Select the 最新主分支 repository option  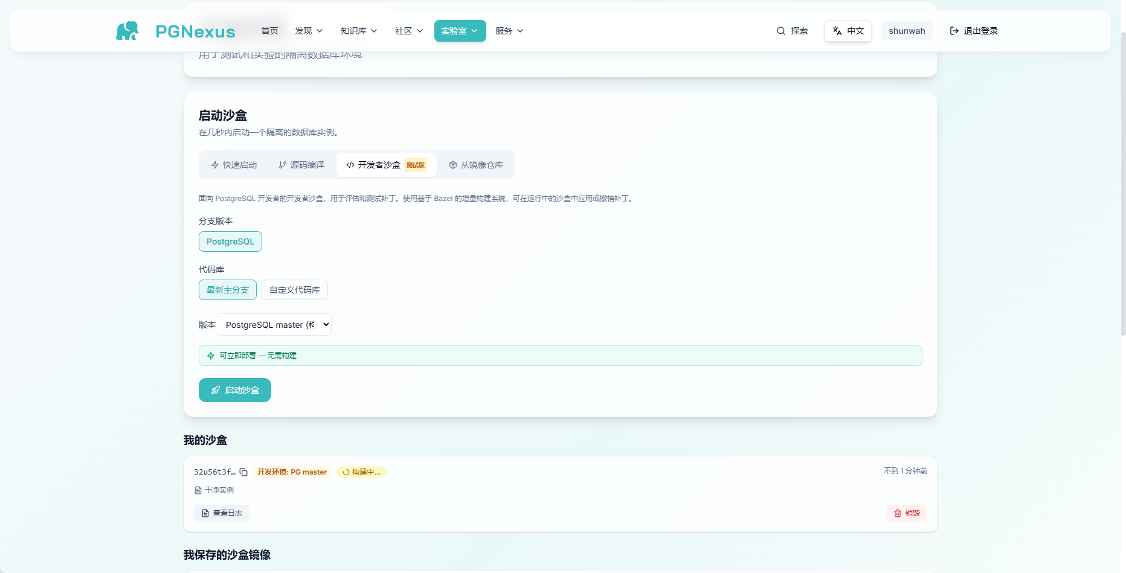pos(228,290)
